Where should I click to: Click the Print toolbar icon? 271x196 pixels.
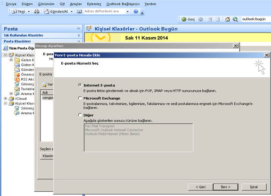coord(37,12)
